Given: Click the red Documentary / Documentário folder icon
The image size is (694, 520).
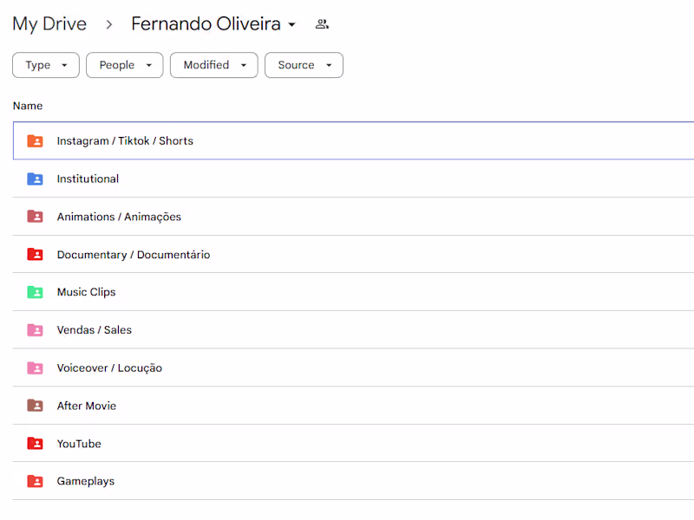Looking at the screenshot, I should pyautogui.click(x=35, y=255).
